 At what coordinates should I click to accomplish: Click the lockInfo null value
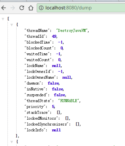pyautogui.click(x=56, y=130)
